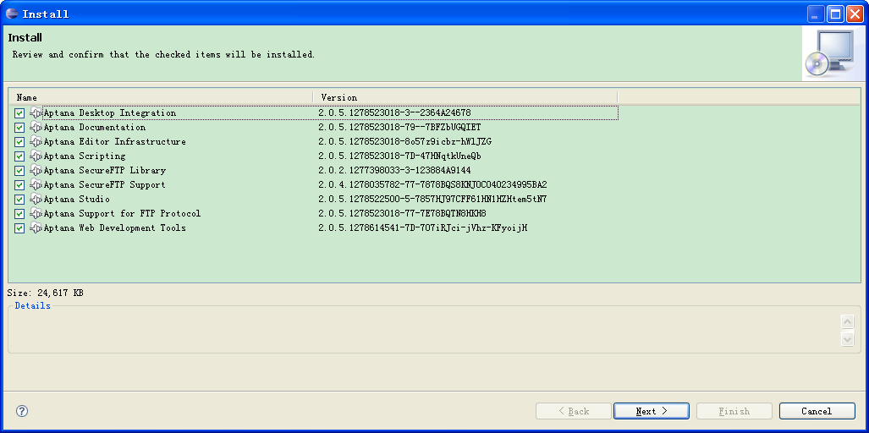Select the Aptana Editor Infrastructure row text
869x433 pixels.
[x=115, y=142]
